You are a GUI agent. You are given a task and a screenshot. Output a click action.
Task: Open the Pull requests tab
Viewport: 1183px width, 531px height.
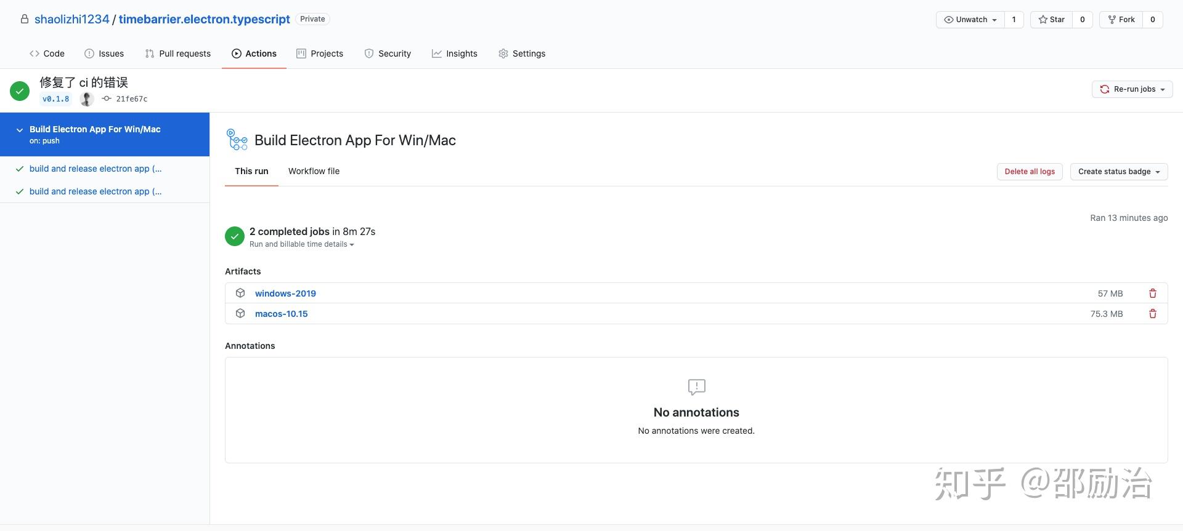coord(177,54)
